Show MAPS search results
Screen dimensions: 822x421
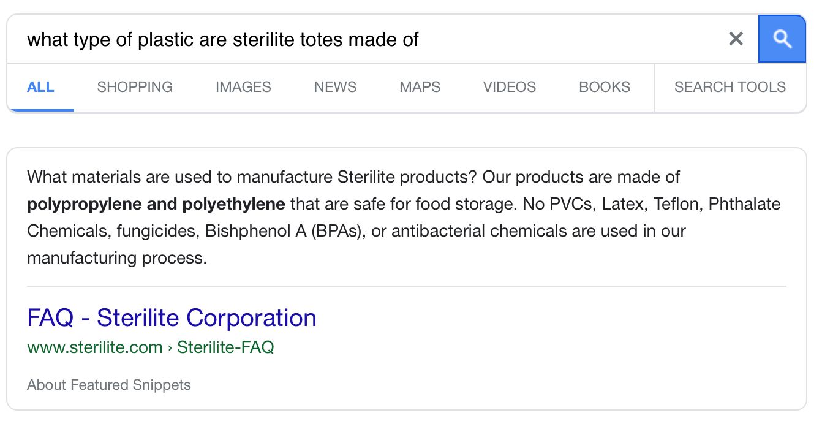pos(420,87)
